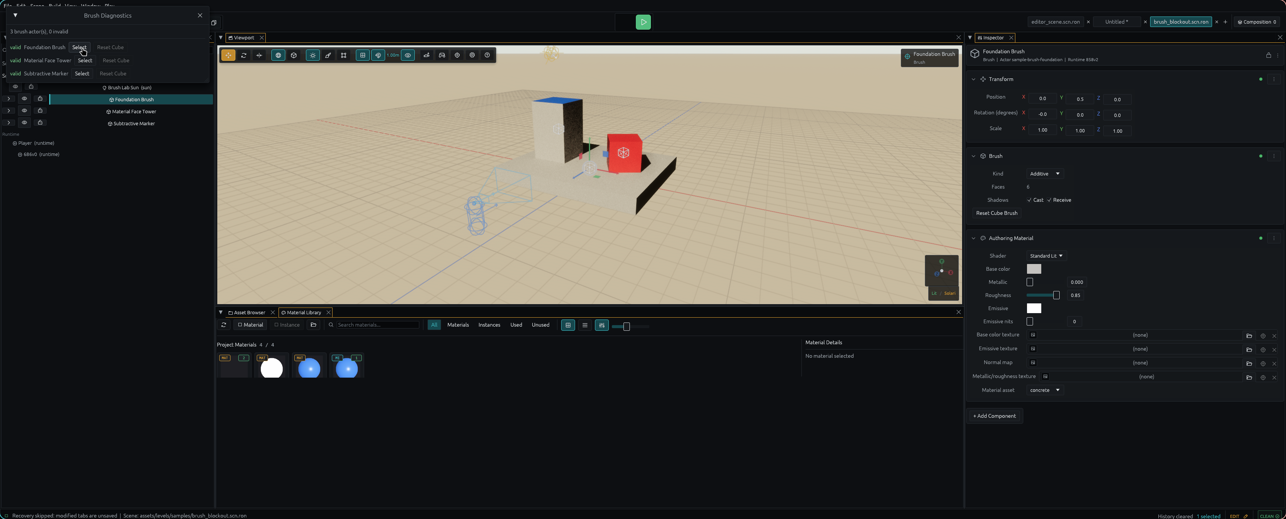Switch Material Library to list view
Viewport: 1286px width, 519px height.
click(x=584, y=325)
